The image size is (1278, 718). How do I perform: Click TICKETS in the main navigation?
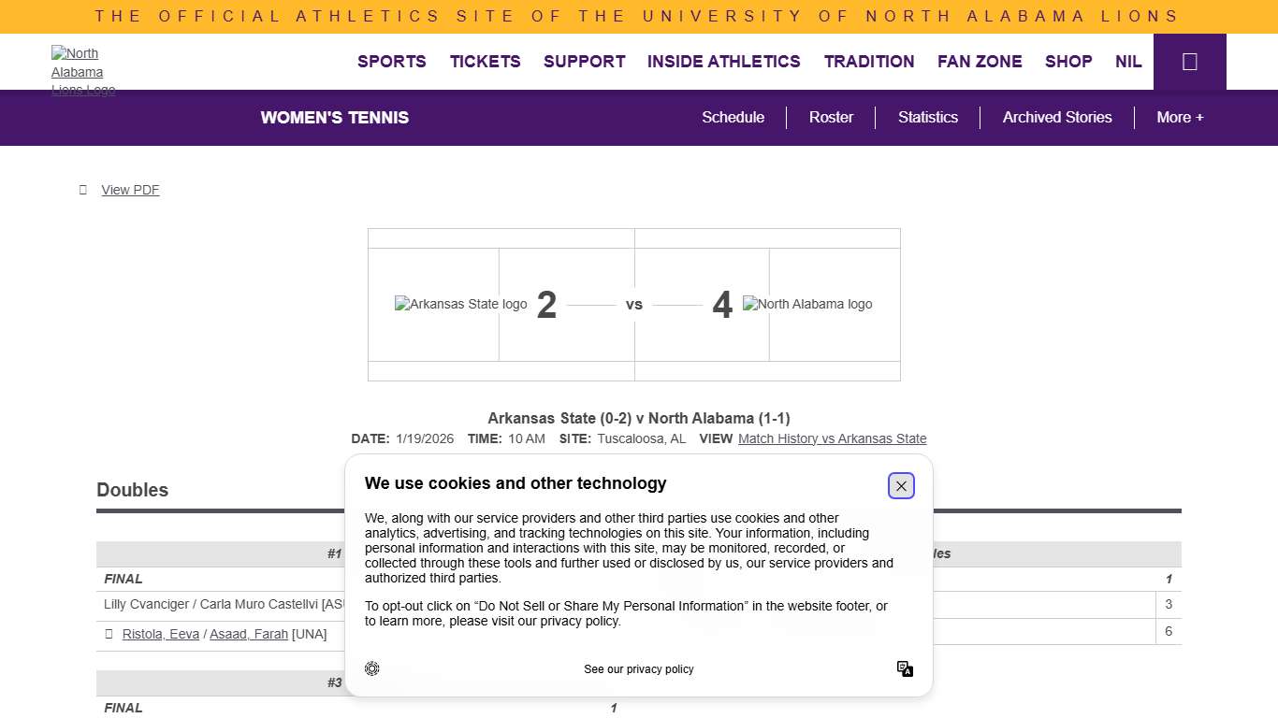click(485, 62)
